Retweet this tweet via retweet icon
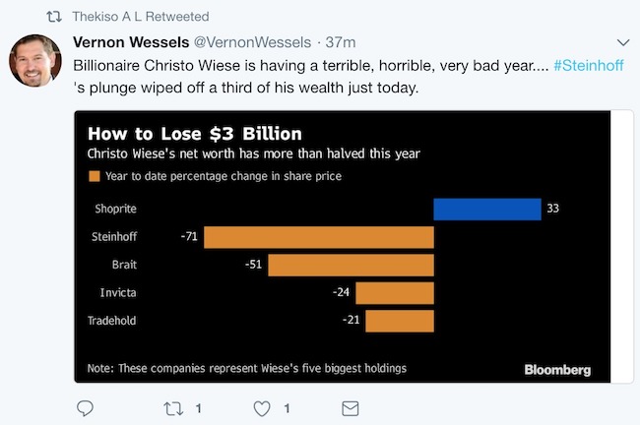The height and width of the screenshot is (425, 640). pos(173,408)
